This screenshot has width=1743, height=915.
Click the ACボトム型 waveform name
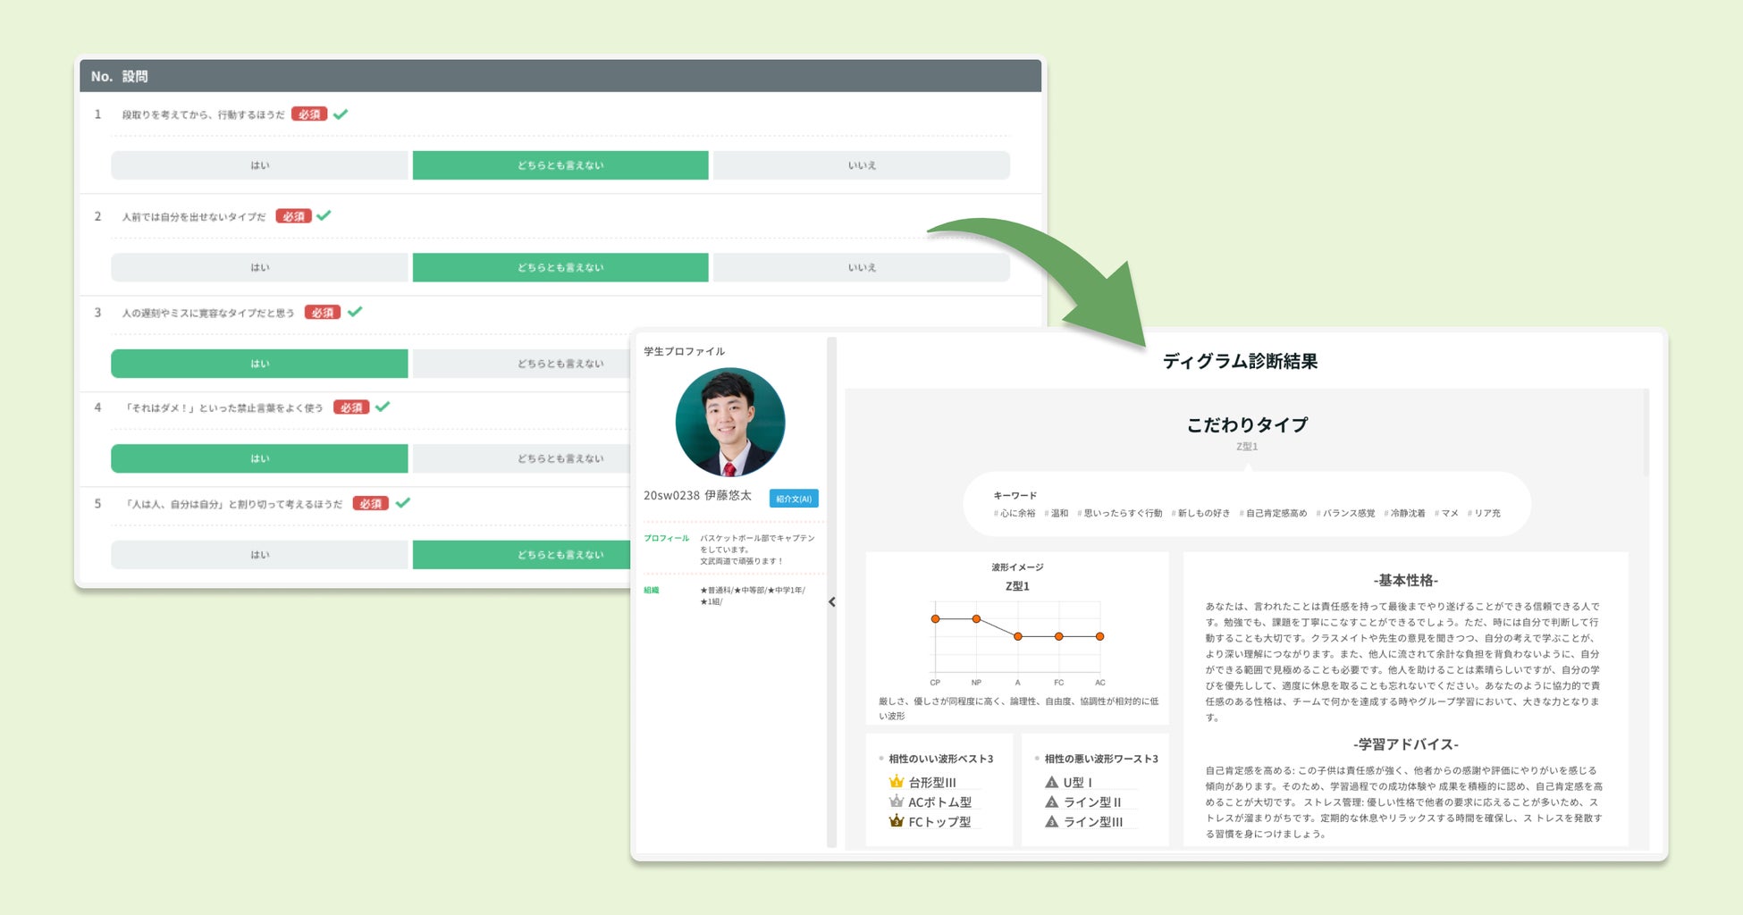tap(939, 802)
